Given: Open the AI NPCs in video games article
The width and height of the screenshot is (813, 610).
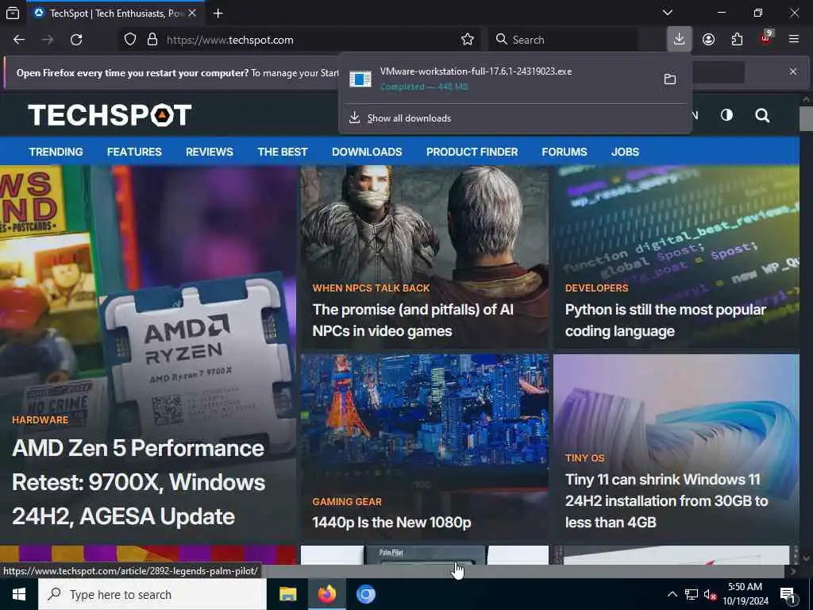Looking at the screenshot, I should pyautogui.click(x=413, y=320).
